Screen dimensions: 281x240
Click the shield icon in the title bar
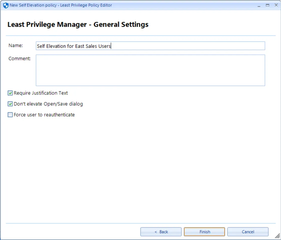[5, 5]
